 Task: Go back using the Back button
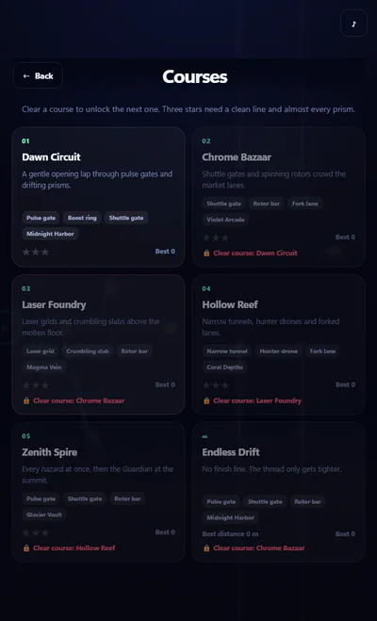38,75
